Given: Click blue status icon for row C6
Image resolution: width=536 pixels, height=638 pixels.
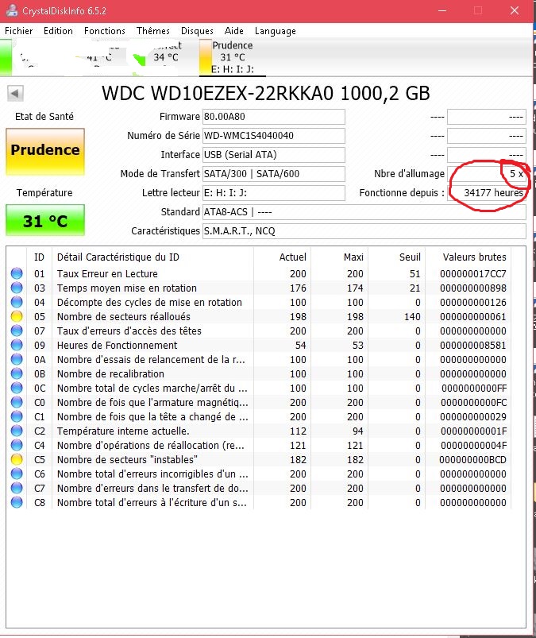Looking at the screenshot, I should [x=17, y=474].
